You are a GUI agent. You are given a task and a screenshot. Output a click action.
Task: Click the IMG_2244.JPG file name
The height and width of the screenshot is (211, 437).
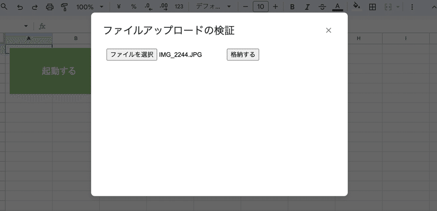tap(181, 55)
